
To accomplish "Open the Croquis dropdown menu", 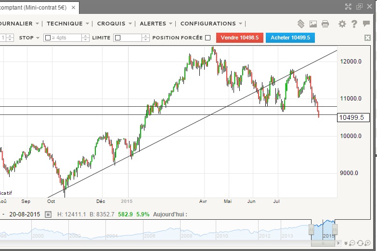I will (114, 24).
